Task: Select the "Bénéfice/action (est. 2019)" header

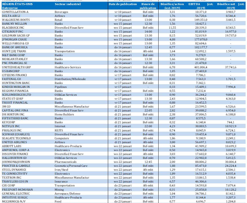Action: (x=172, y=6)
